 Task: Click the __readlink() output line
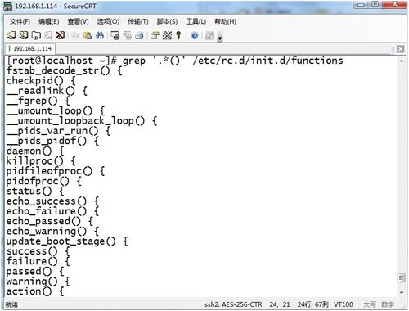point(47,91)
